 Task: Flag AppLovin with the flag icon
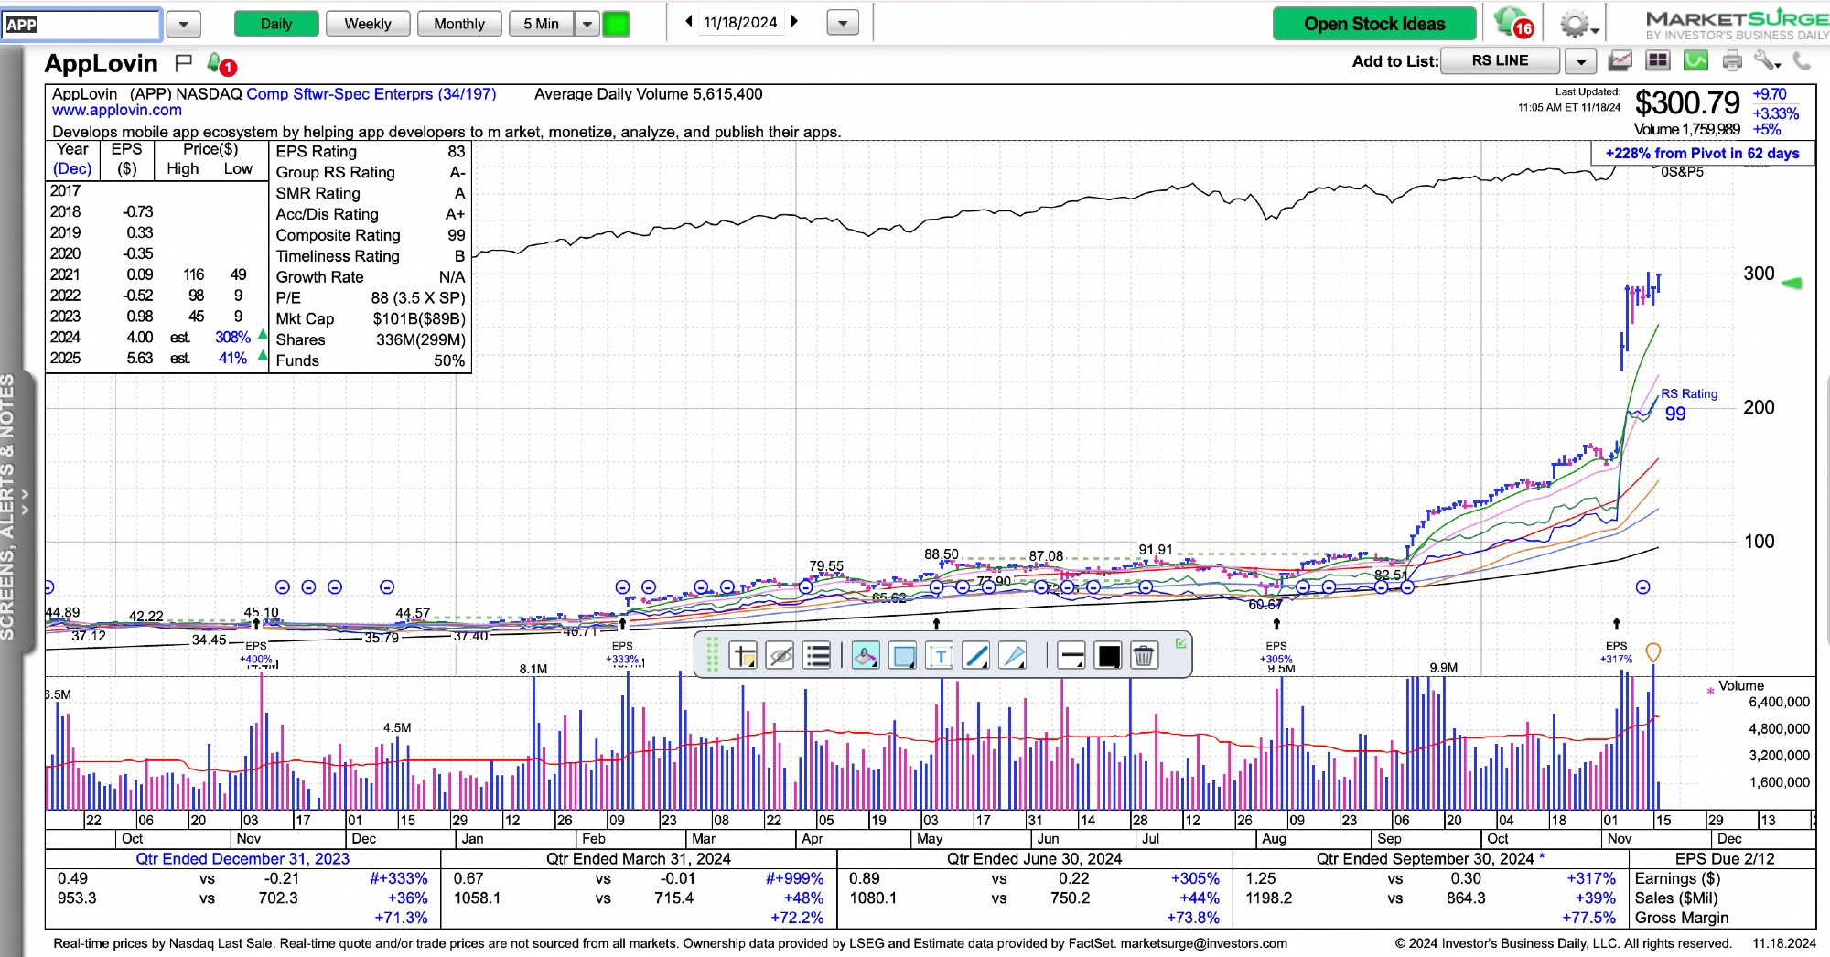click(x=183, y=63)
